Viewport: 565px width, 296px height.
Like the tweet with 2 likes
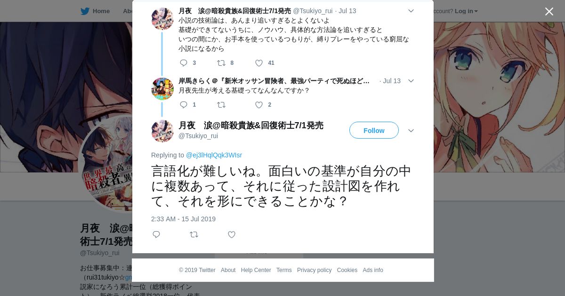click(259, 105)
